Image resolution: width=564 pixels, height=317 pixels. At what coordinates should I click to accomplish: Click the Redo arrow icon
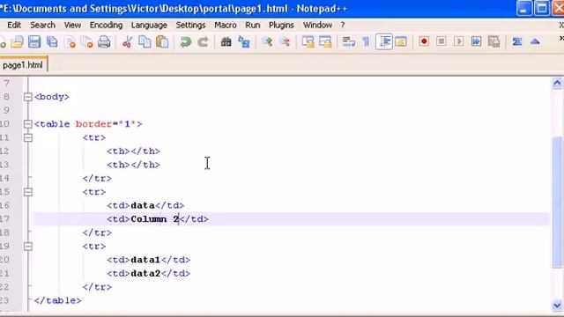click(x=204, y=42)
